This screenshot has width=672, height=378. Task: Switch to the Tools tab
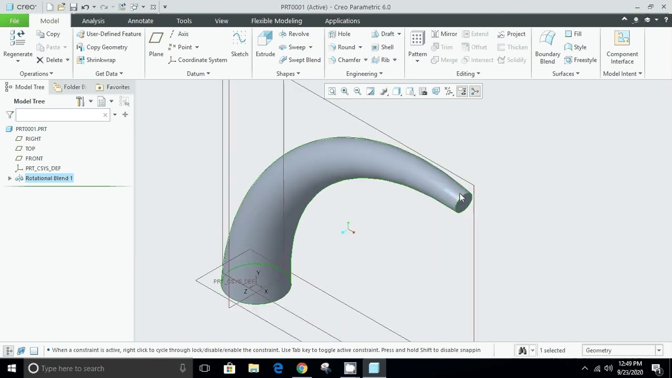point(184,21)
